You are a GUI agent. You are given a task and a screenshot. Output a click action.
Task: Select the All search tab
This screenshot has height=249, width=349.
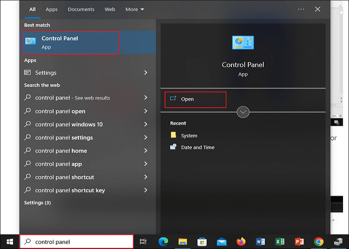(x=32, y=9)
